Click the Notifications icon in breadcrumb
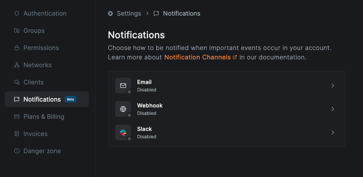This screenshot has height=177, width=363. pyautogui.click(x=156, y=13)
